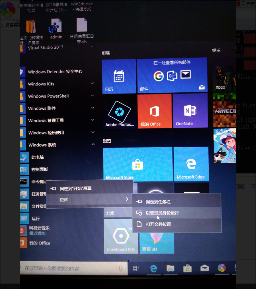The height and width of the screenshot is (289, 256).
Task: Choose 以管理员身份运行 in the submenu
Action: [177, 213]
